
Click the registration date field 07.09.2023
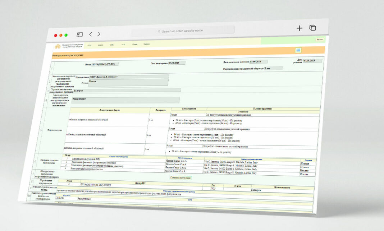tap(177, 63)
